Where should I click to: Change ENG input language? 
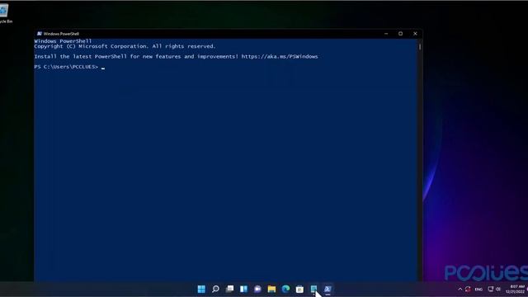(478, 290)
